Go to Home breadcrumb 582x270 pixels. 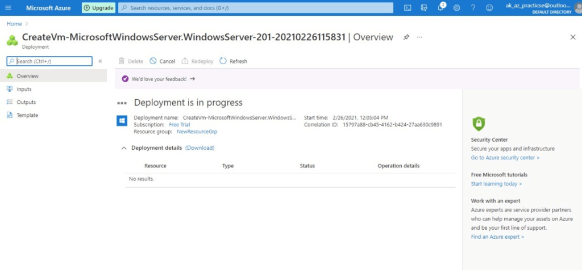14,24
